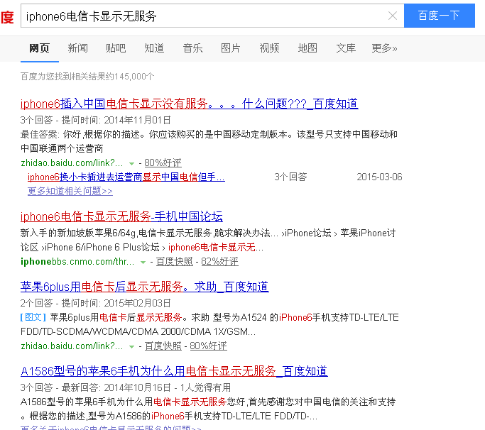Open sub-result iphone6换小卡插进去运营商显示中国电信
Viewport: 485px width, 430px height.
126,177
